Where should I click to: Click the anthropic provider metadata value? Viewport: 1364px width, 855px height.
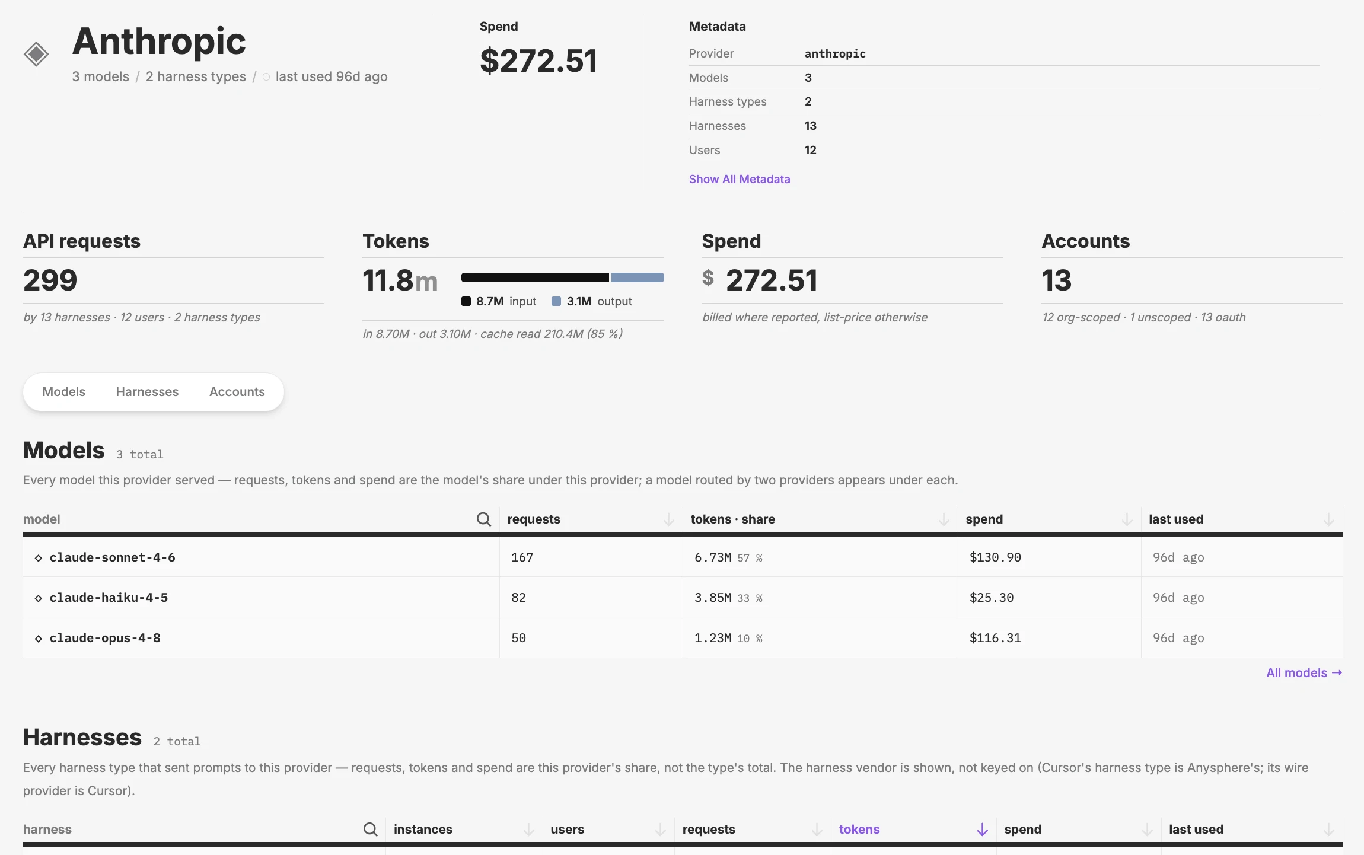pyautogui.click(x=835, y=53)
